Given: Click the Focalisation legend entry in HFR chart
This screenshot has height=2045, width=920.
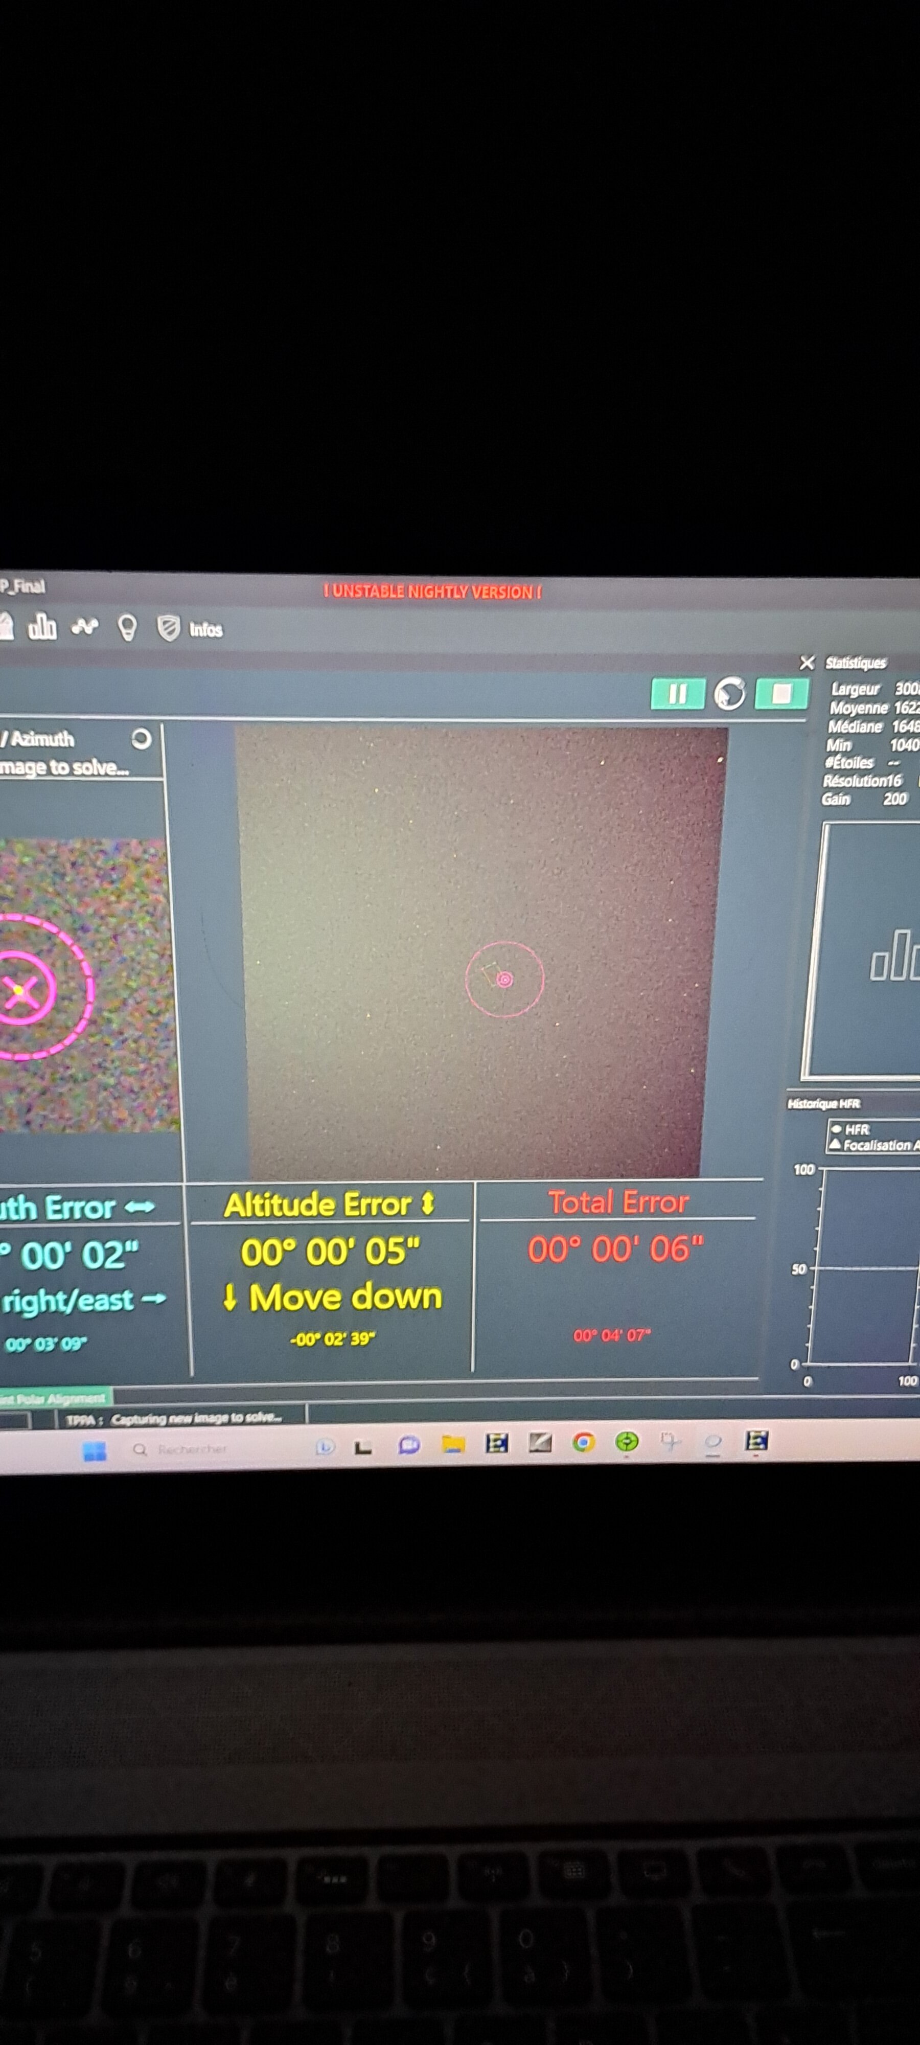Looking at the screenshot, I should coord(874,1145).
